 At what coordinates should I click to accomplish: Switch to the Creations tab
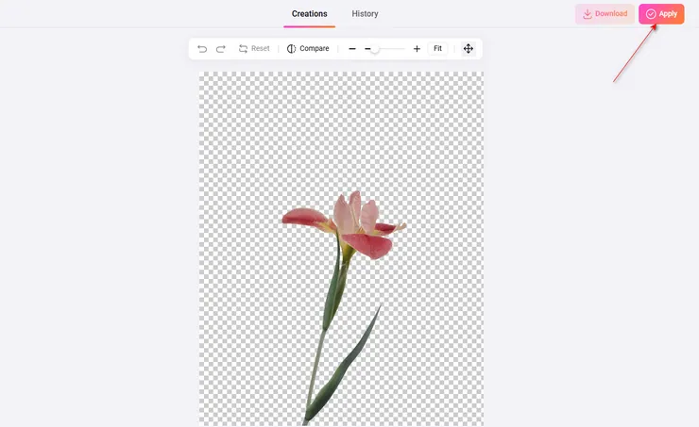309,14
